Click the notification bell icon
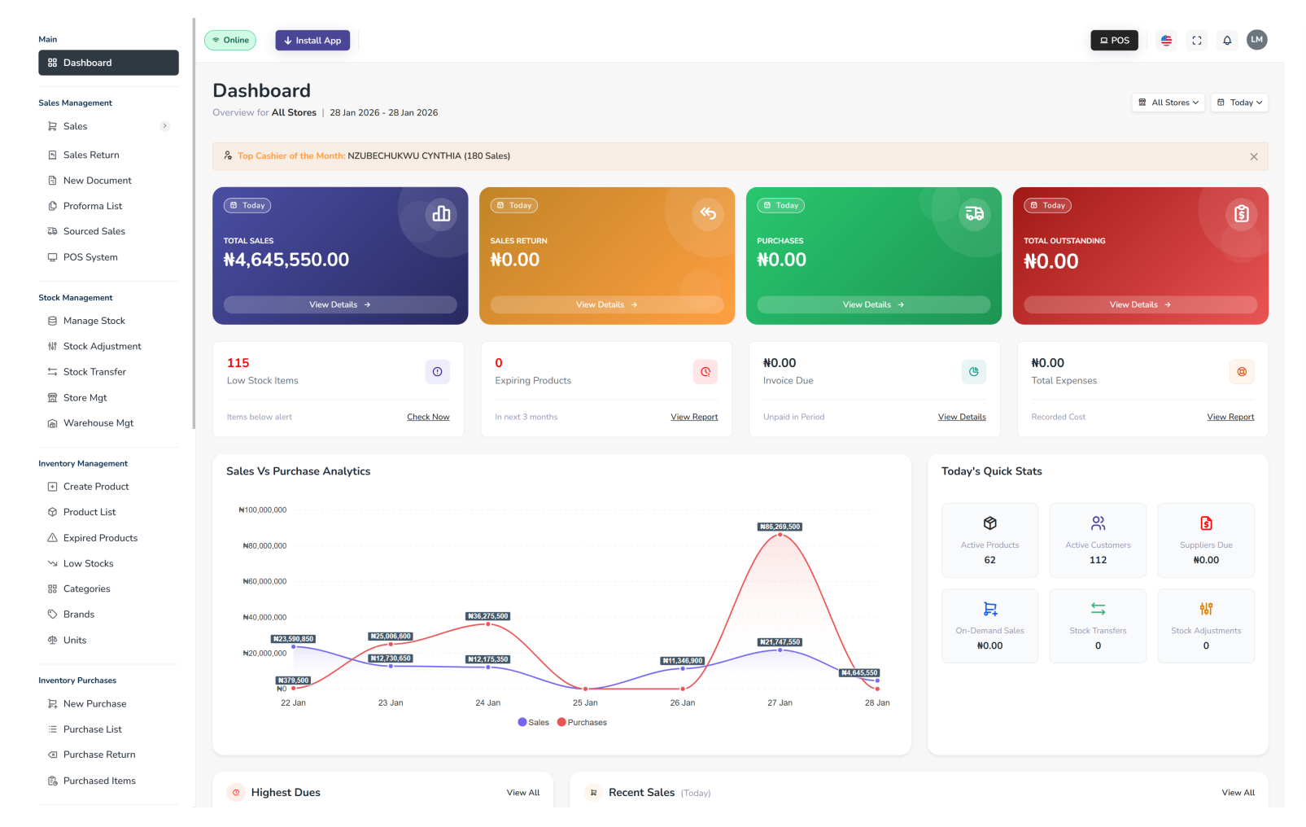 1227,41
